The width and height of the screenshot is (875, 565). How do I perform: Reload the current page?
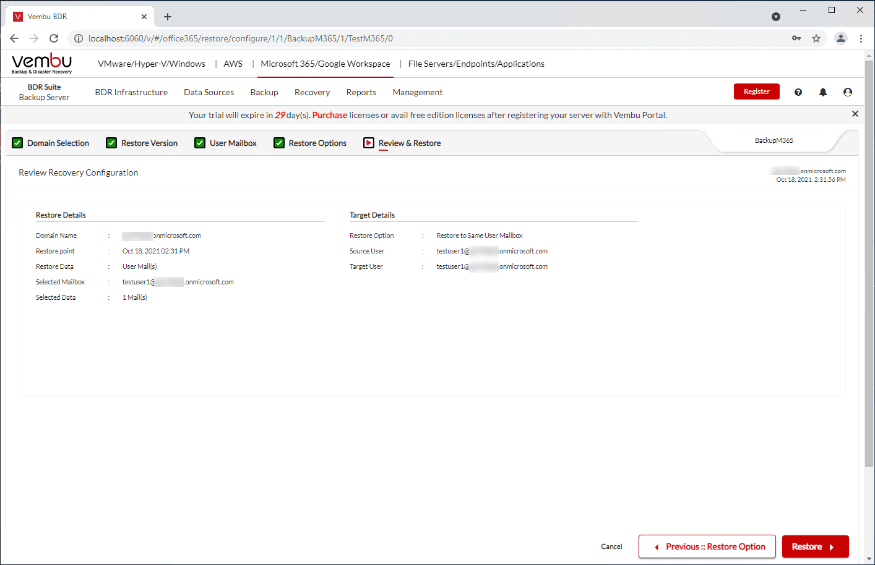(x=54, y=38)
